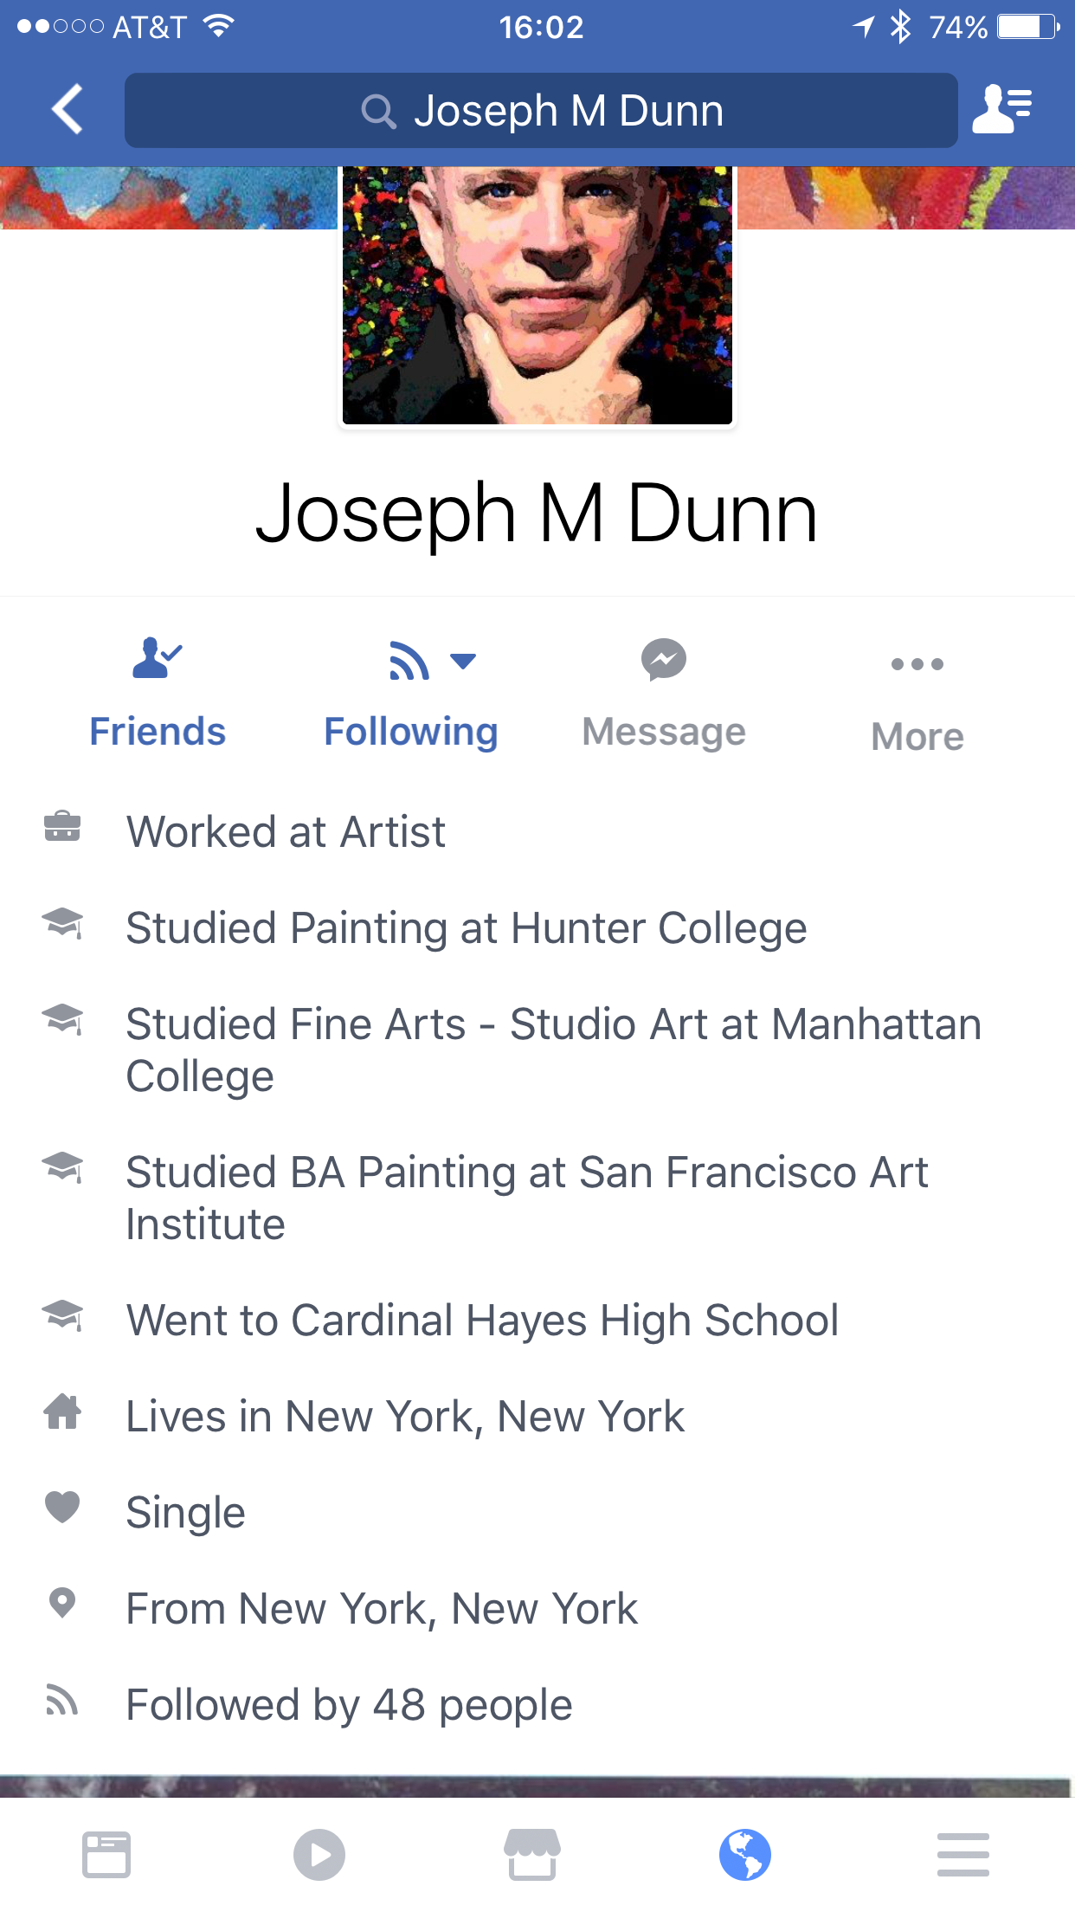Tap the back arrow icon
The height and width of the screenshot is (1912, 1075).
click(68, 110)
